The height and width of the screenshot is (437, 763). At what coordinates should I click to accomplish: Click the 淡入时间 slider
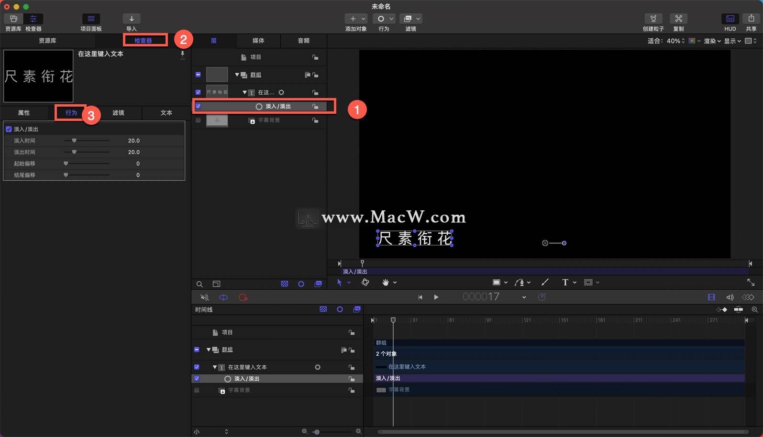[87, 141]
